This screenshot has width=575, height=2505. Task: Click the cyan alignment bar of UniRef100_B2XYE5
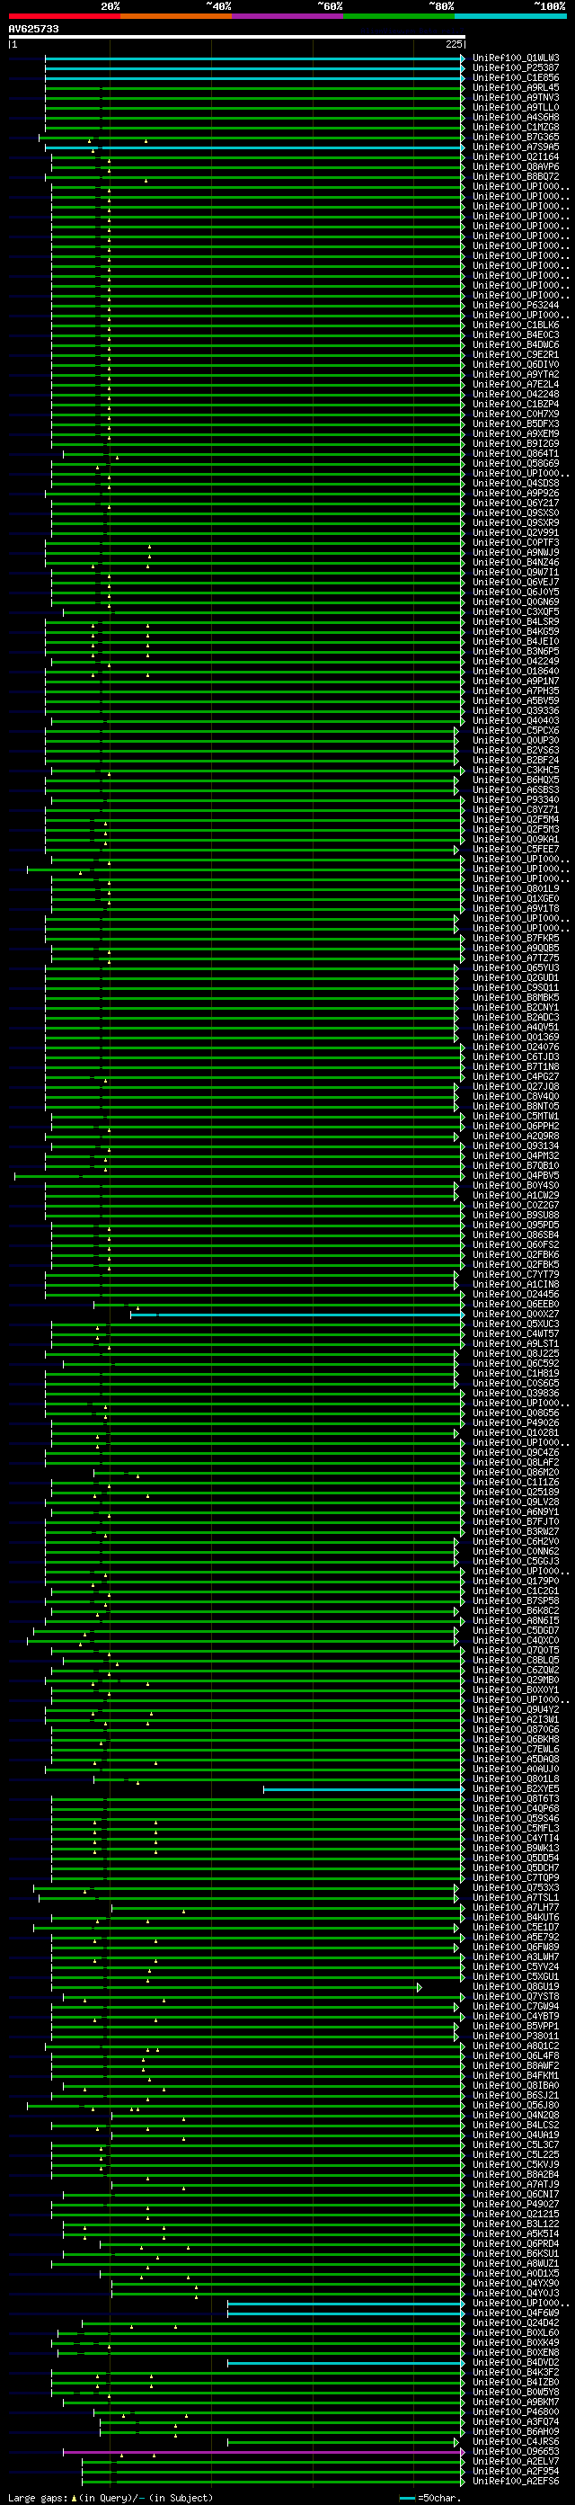[x=363, y=1788]
